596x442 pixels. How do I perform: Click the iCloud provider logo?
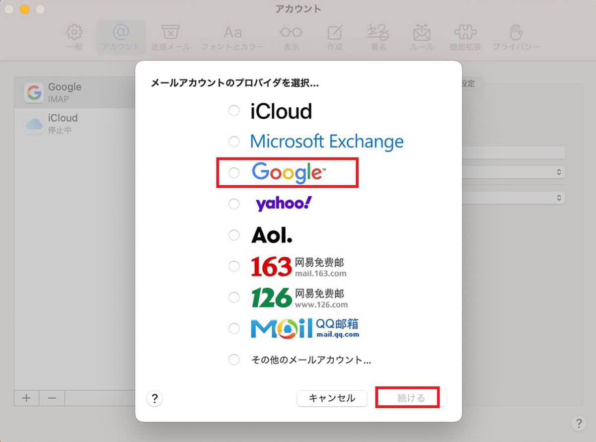pos(281,111)
